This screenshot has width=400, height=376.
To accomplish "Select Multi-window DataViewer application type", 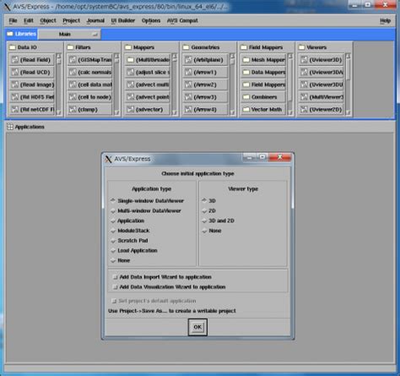I will point(146,210).
